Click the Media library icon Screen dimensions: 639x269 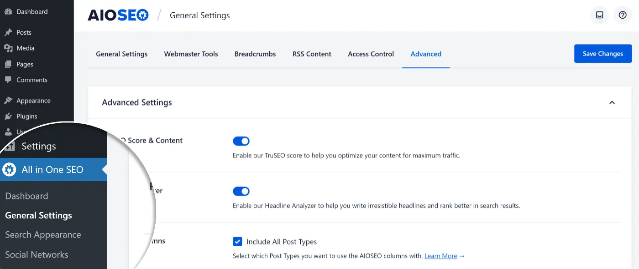pyautogui.click(x=8, y=48)
